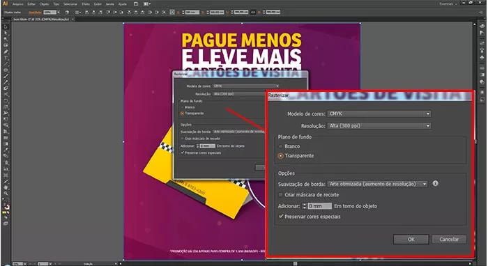This screenshot has height=266, width=488.
Task: Click OK in the enlarged Rasterizar dialog
Action: (411, 240)
